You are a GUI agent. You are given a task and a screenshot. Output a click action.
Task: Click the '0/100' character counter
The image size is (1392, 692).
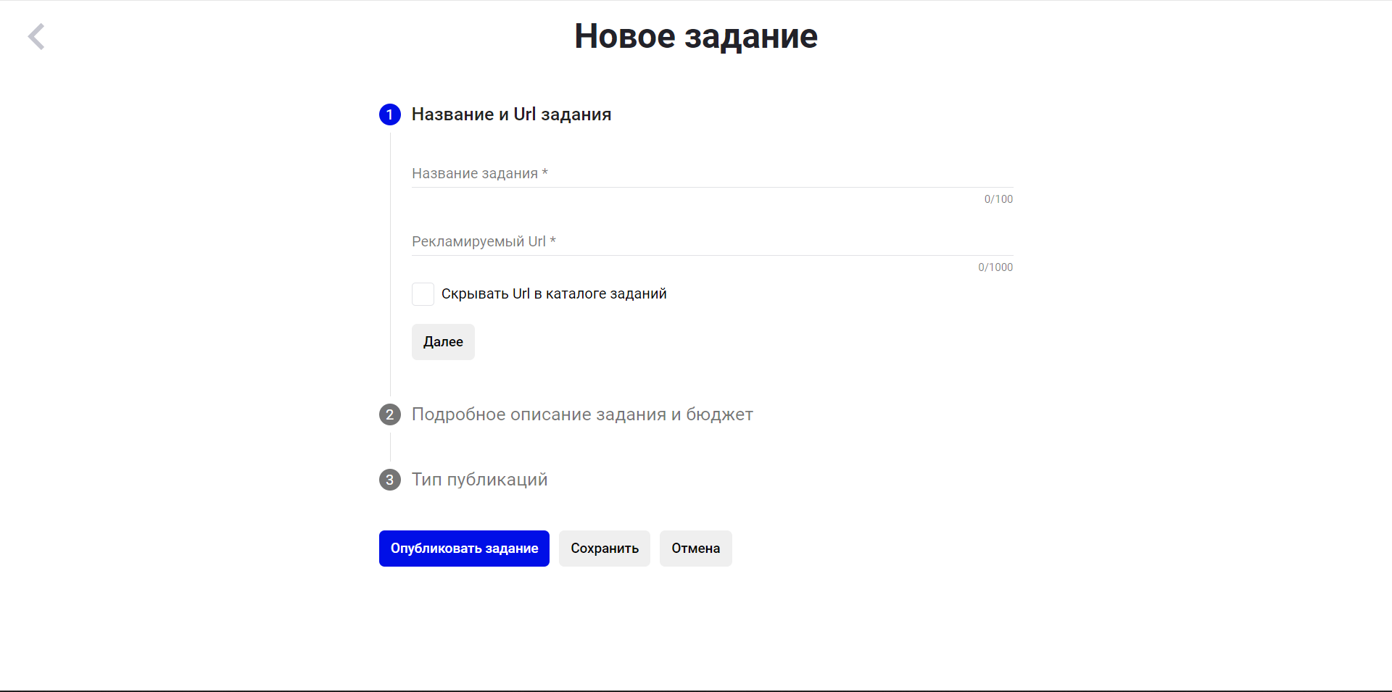click(998, 199)
